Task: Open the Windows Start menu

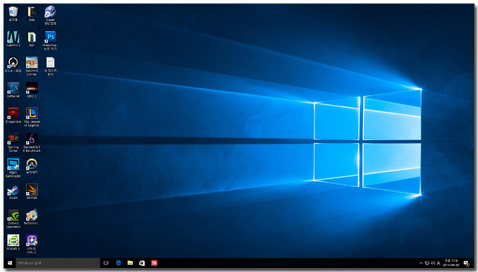Action: click(x=10, y=263)
